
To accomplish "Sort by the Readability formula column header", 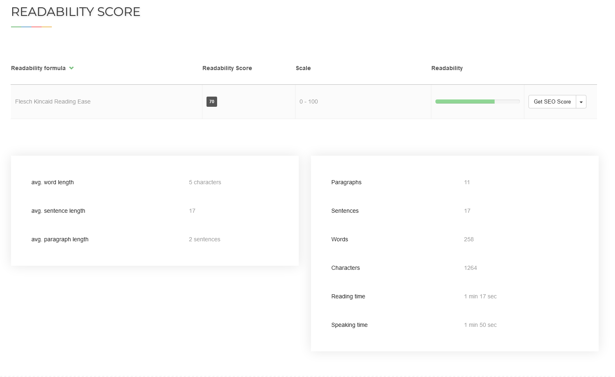I will point(38,68).
